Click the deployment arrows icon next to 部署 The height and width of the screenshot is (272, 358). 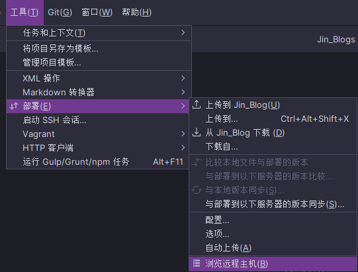click(14, 106)
